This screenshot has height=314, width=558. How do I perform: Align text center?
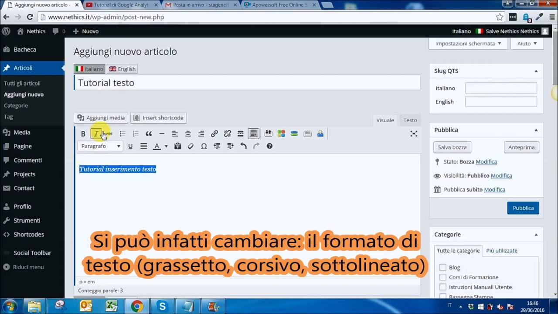[188, 134]
